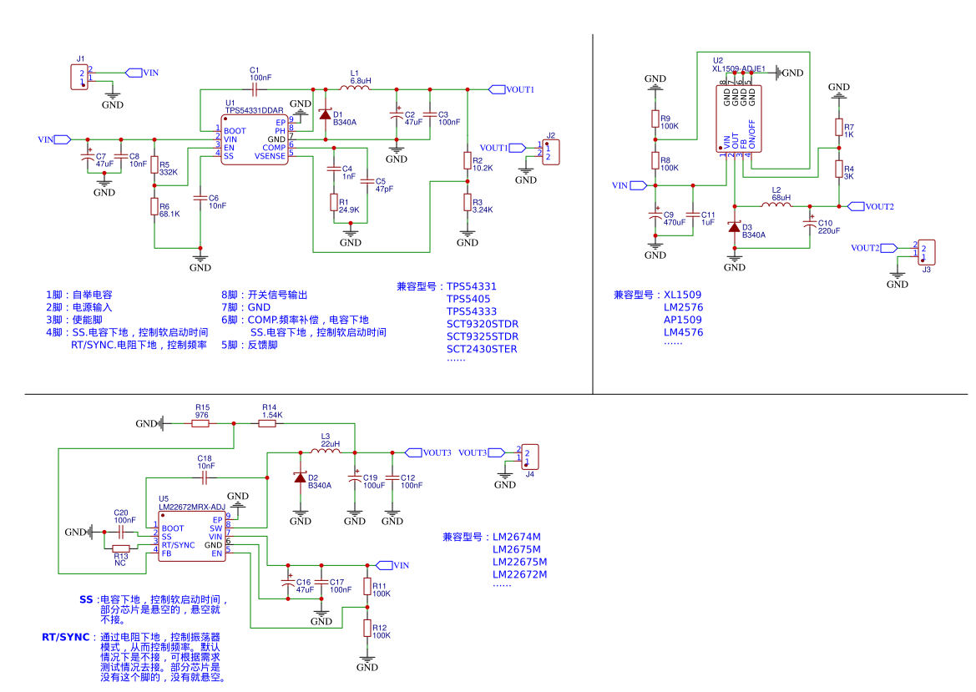Select capacitor C12 100nF

click(392, 478)
